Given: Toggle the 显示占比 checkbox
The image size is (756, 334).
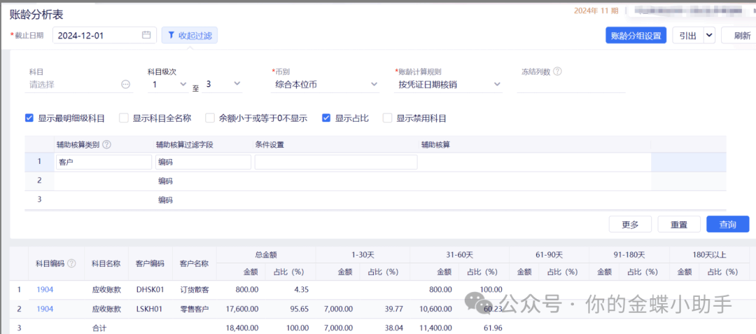Looking at the screenshot, I should 326,118.
